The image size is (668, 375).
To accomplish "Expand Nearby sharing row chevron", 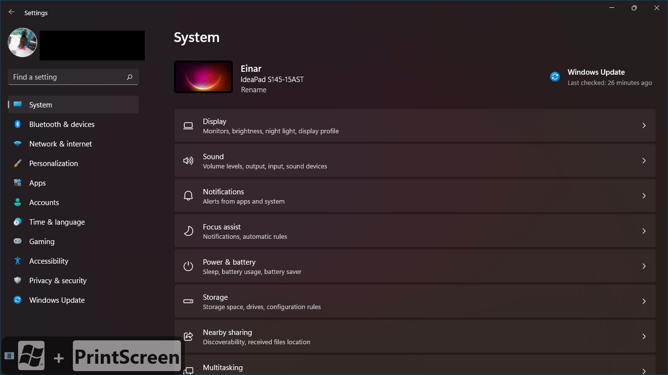I will pyautogui.click(x=644, y=336).
